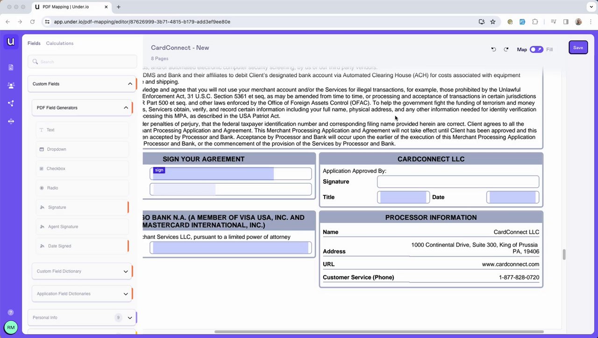Viewport: 598px width, 338px height.
Task: Undo the last mapping change
Action: 493,49
